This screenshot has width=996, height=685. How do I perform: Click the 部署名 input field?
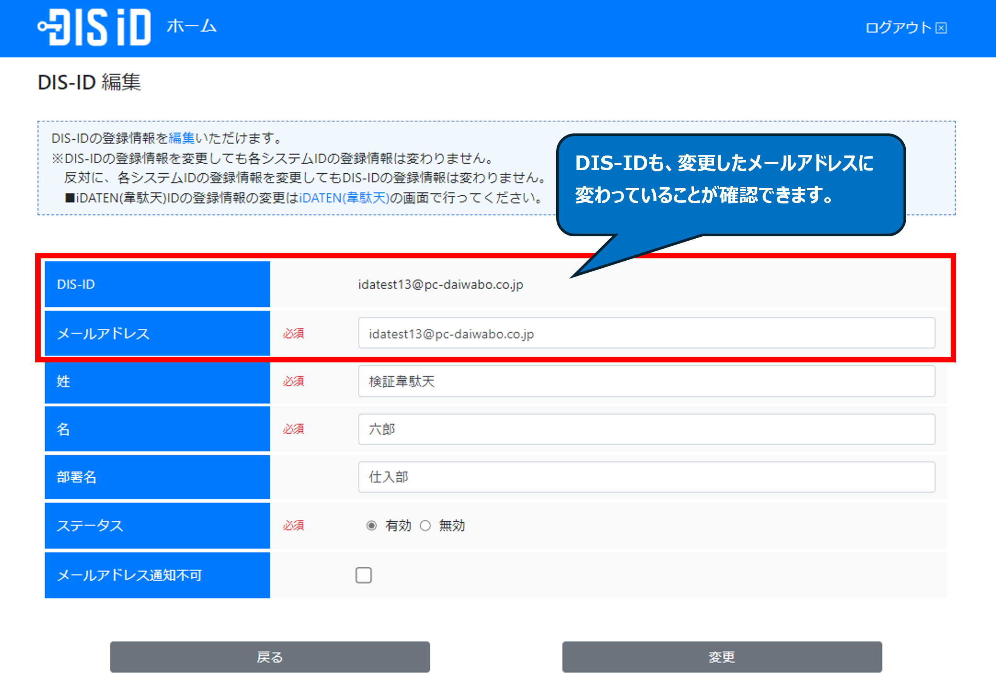tap(646, 477)
